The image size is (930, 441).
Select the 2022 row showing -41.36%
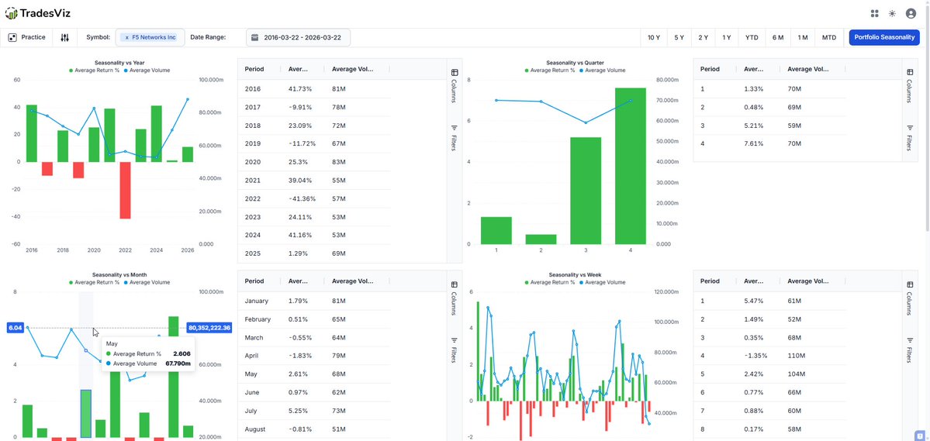pyautogui.click(x=314, y=198)
